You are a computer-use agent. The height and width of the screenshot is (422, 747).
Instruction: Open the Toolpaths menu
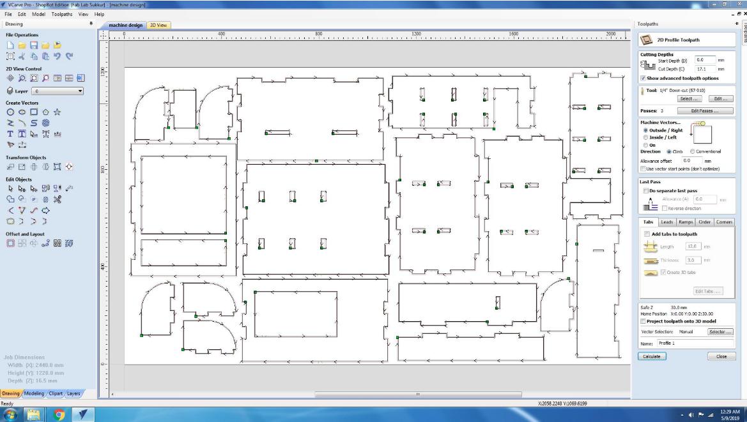click(62, 14)
